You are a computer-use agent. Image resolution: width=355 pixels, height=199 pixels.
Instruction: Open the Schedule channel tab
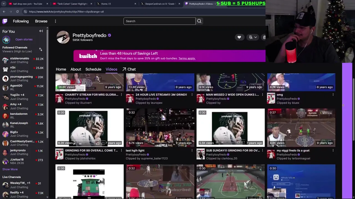[x=93, y=69]
